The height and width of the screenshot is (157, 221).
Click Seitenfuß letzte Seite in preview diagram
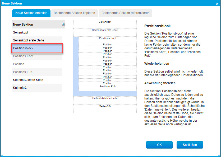coord(105,98)
